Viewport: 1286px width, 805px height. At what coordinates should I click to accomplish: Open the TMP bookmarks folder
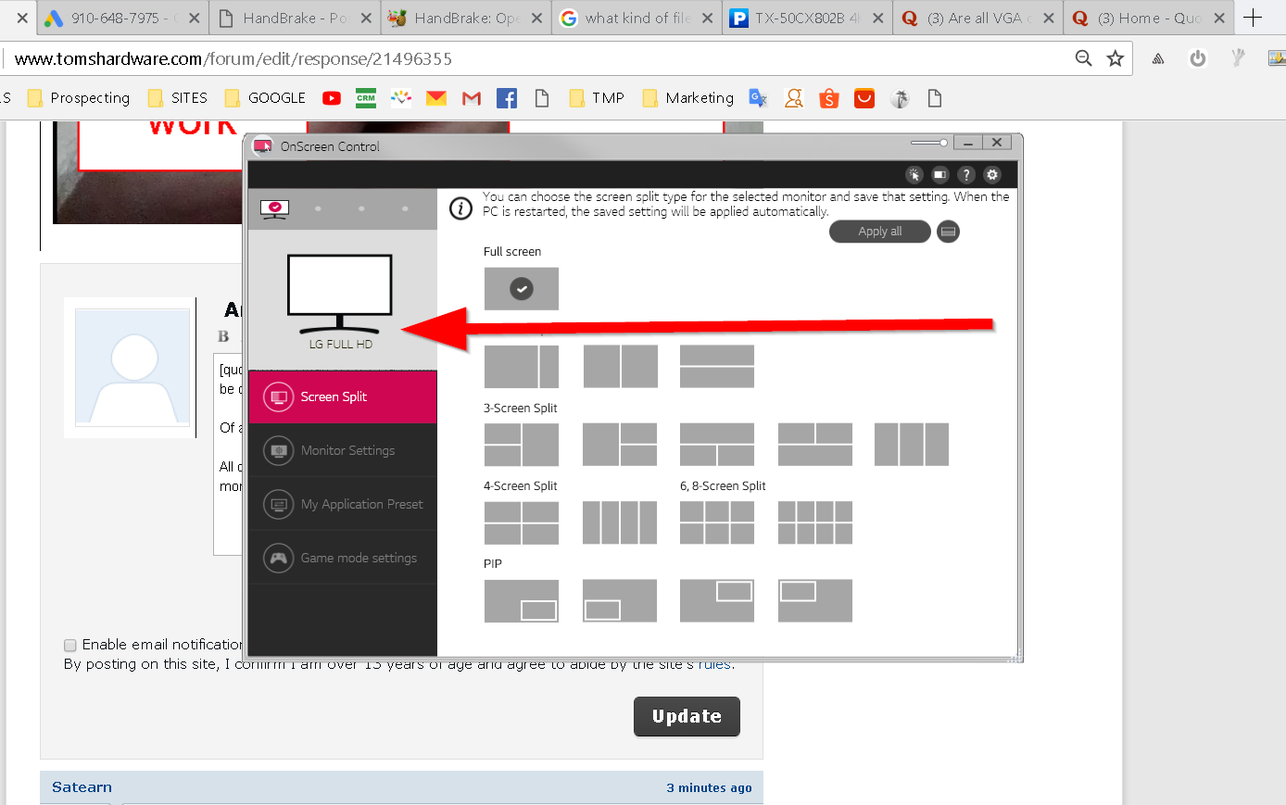click(597, 98)
